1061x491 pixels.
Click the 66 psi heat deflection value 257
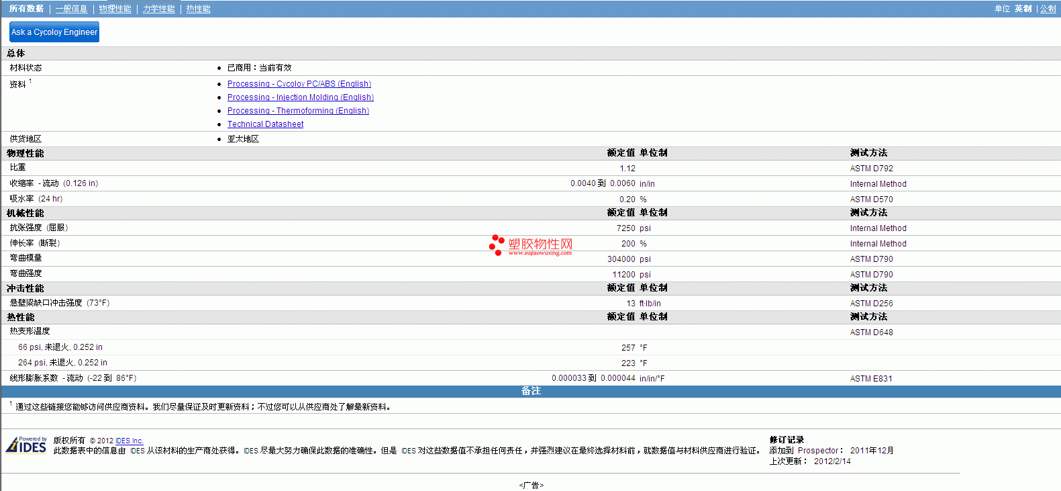tap(628, 348)
